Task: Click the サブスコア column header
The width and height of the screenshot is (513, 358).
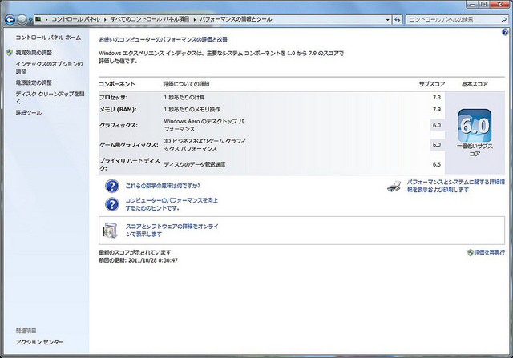Action: (432, 84)
